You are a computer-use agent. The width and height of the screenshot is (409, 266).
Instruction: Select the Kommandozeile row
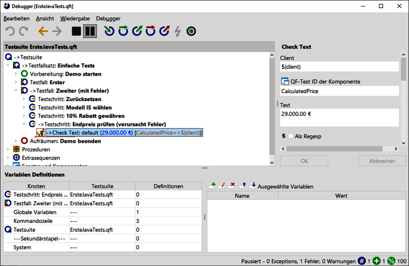coord(103,221)
